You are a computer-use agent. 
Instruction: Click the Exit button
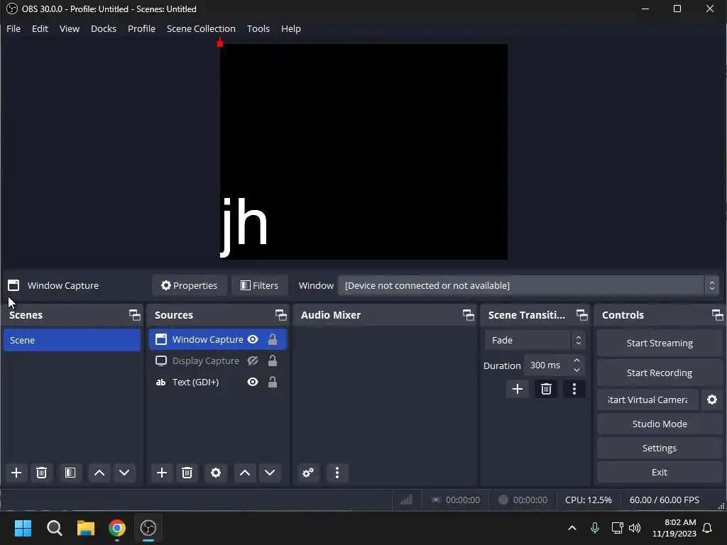660,472
